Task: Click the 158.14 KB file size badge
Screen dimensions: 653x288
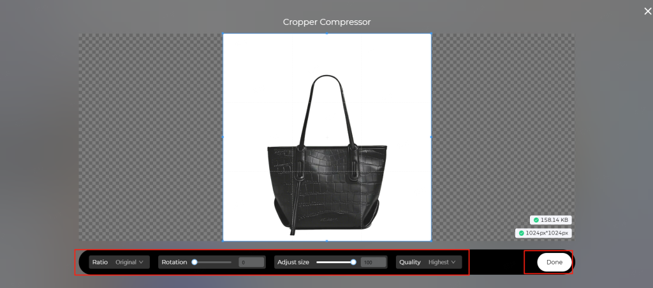Action: (x=550, y=220)
